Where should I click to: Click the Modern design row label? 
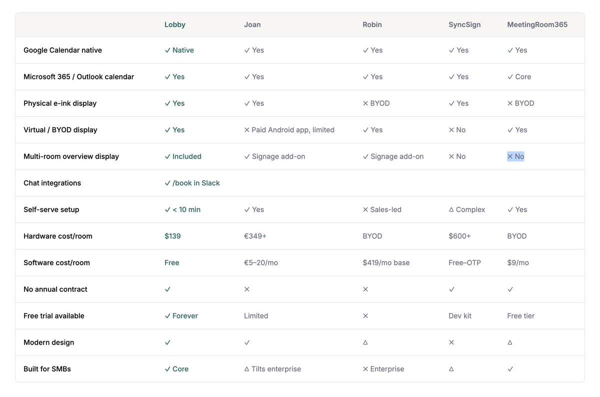48,343
